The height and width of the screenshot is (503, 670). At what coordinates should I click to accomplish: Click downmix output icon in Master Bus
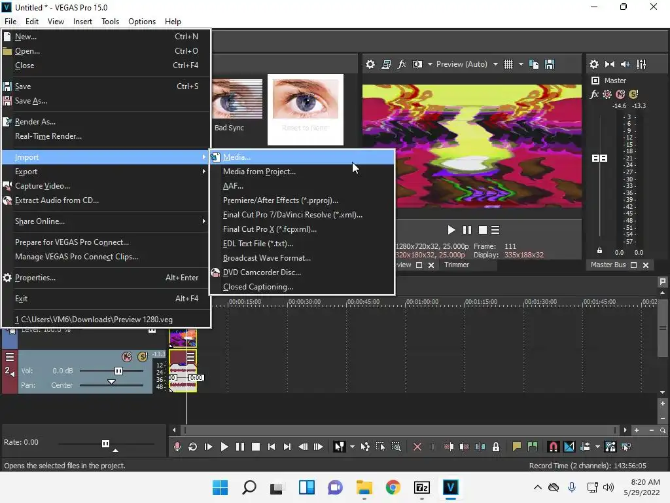click(x=610, y=64)
